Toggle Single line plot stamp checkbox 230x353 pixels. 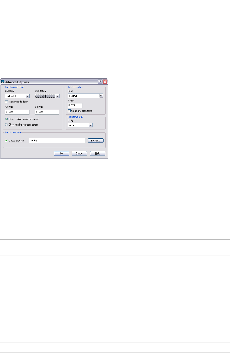[x=69, y=111]
